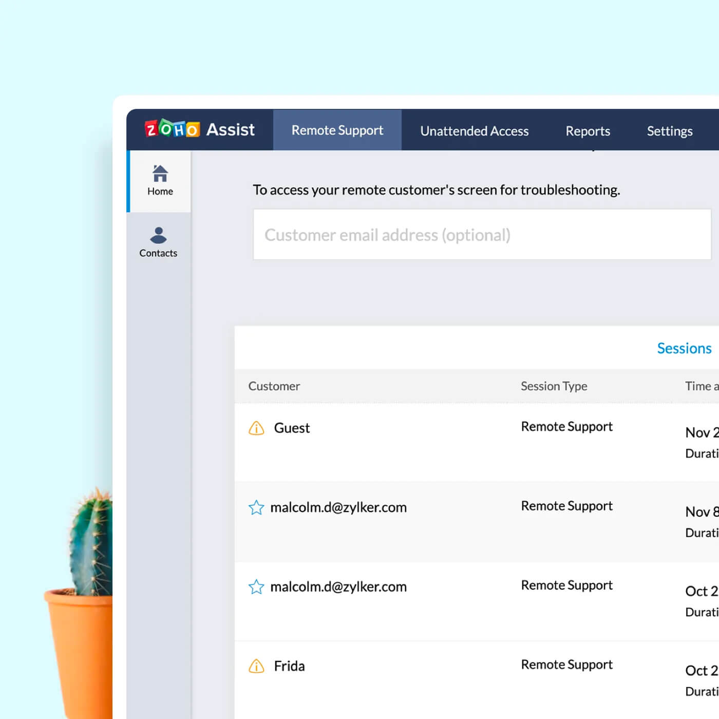Open the Guest session entry
The image size is (719, 719).
tap(292, 427)
